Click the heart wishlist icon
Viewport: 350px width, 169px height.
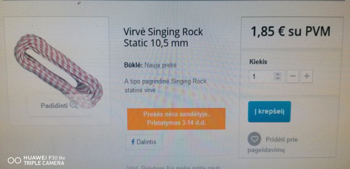click(254, 139)
